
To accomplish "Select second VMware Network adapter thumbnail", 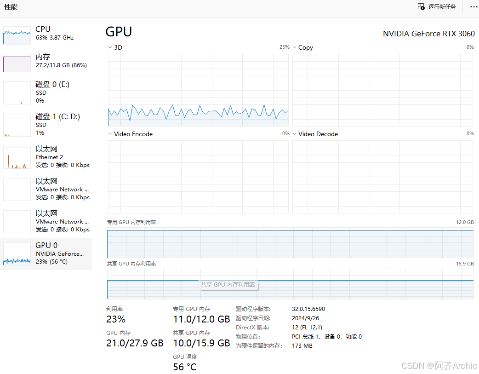I will (x=17, y=221).
